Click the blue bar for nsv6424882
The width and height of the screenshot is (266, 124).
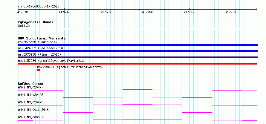click(x=137, y=51)
